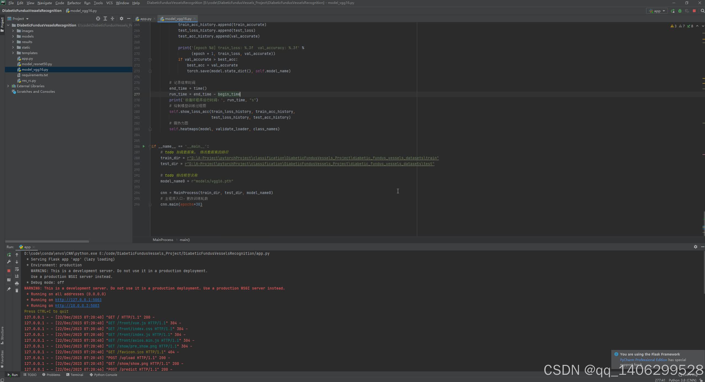Pin the Run tab
The width and height of the screenshot is (705, 382).
(9, 289)
